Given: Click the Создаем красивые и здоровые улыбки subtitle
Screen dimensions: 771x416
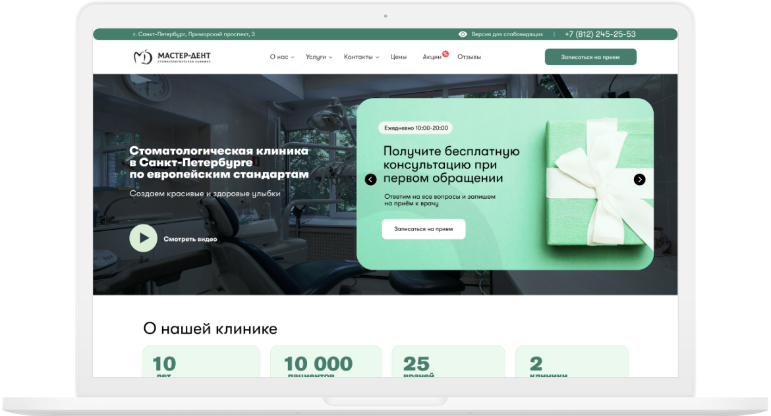Looking at the screenshot, I should click(205, 194).
